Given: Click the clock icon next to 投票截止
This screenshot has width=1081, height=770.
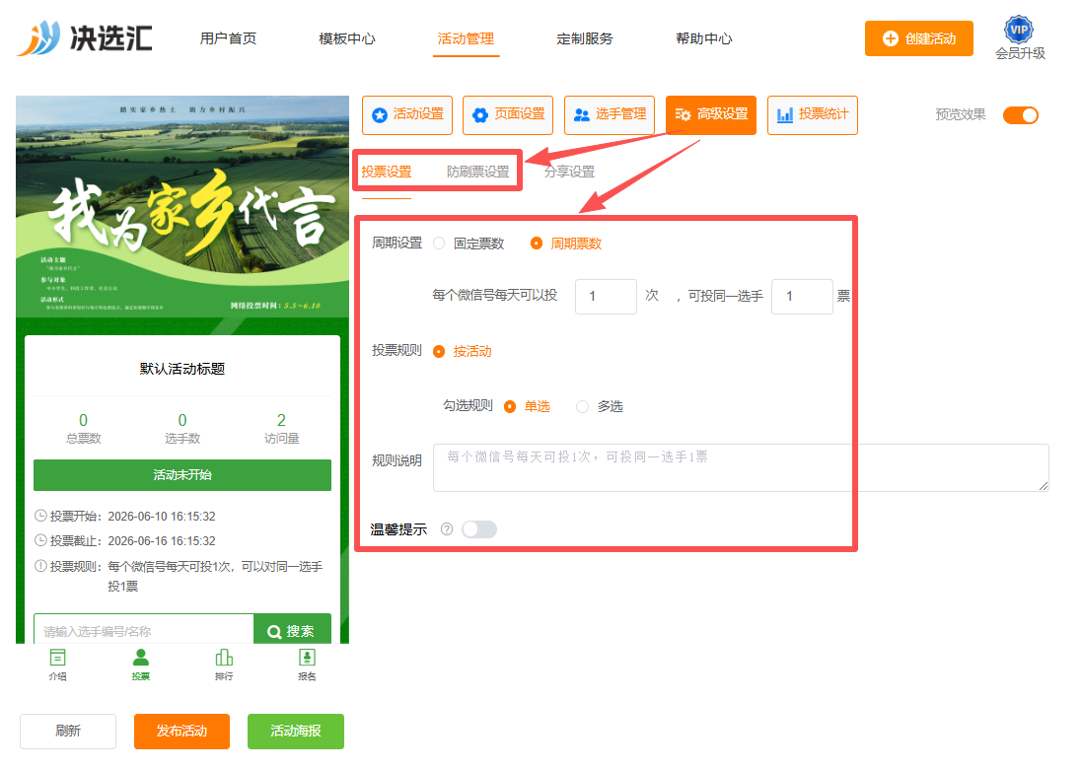Looking at the screenshot, I should click(40, 540).
